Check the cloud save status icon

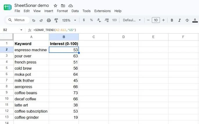point(70,6)
